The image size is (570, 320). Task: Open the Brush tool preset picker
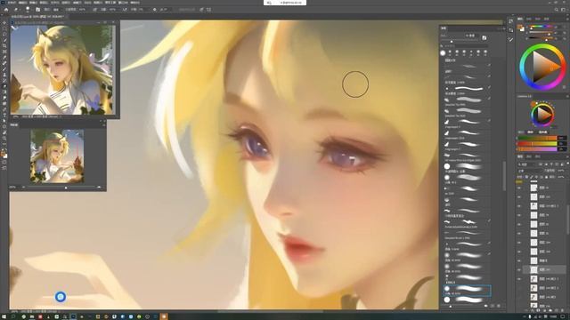[17, 10]
